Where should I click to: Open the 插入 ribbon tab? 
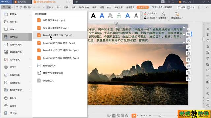51,7
